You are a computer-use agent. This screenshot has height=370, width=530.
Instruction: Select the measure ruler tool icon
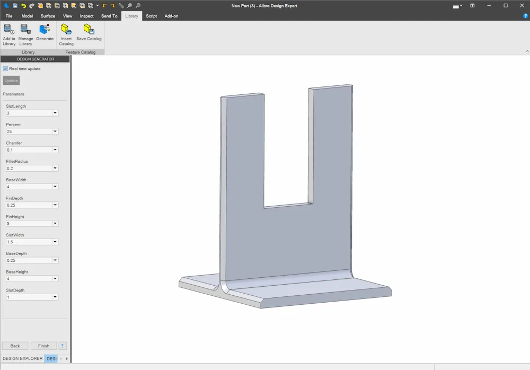pyautogui.click(x=121, y=5)
